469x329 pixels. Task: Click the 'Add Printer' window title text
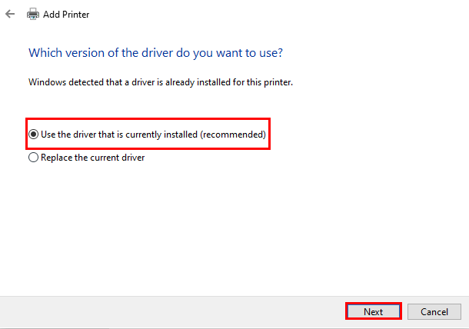pyautogui.click(x=66, y=15)
